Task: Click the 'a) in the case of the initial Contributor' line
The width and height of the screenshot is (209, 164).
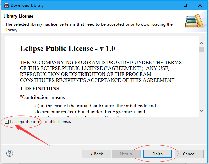Action: pos(95,106)
